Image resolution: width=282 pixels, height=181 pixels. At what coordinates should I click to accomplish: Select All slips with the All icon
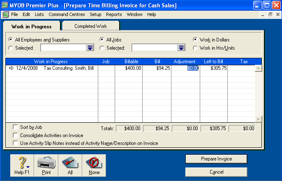tap(70, 165)
